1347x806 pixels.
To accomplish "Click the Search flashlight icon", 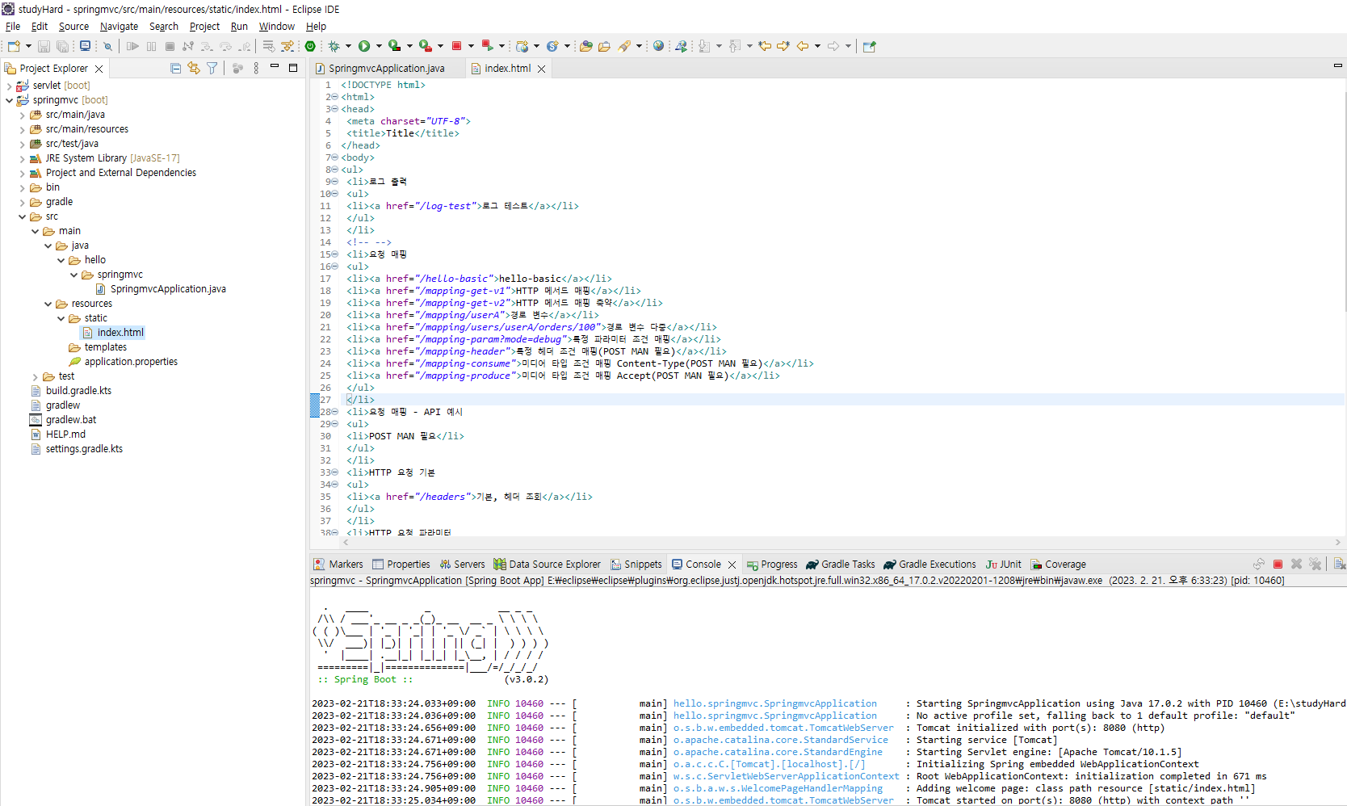I will (624, 46).
